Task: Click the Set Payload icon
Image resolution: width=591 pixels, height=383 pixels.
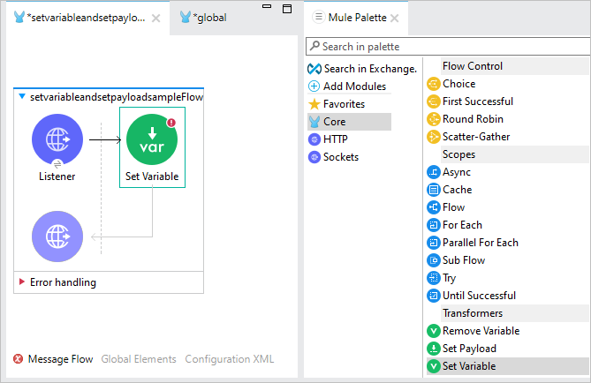Action: [x=434, y=349]
